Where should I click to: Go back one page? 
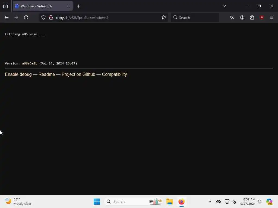[x=7, y=17]
